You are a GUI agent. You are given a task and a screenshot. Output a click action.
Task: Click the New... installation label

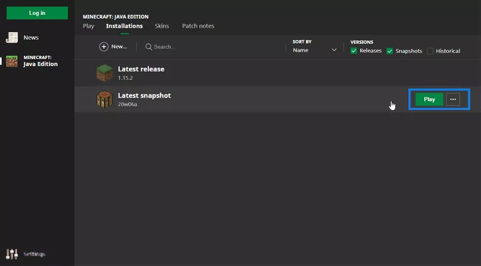pyautogui.click(x=119, y=47)
